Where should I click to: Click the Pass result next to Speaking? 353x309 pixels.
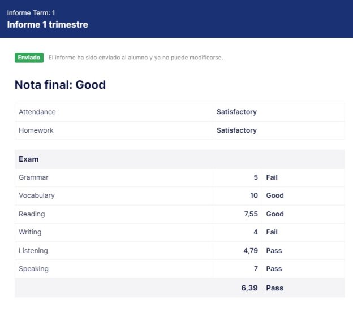(274, 269)
